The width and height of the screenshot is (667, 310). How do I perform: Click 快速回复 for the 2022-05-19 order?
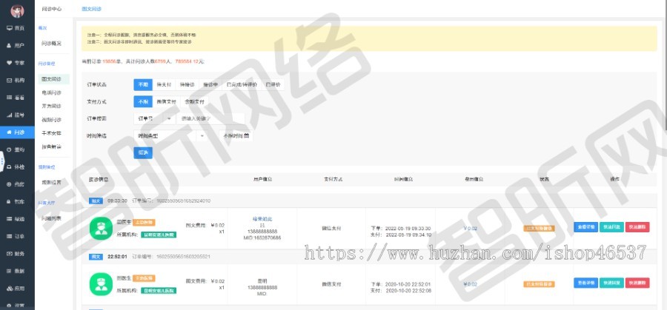point(611,227)
